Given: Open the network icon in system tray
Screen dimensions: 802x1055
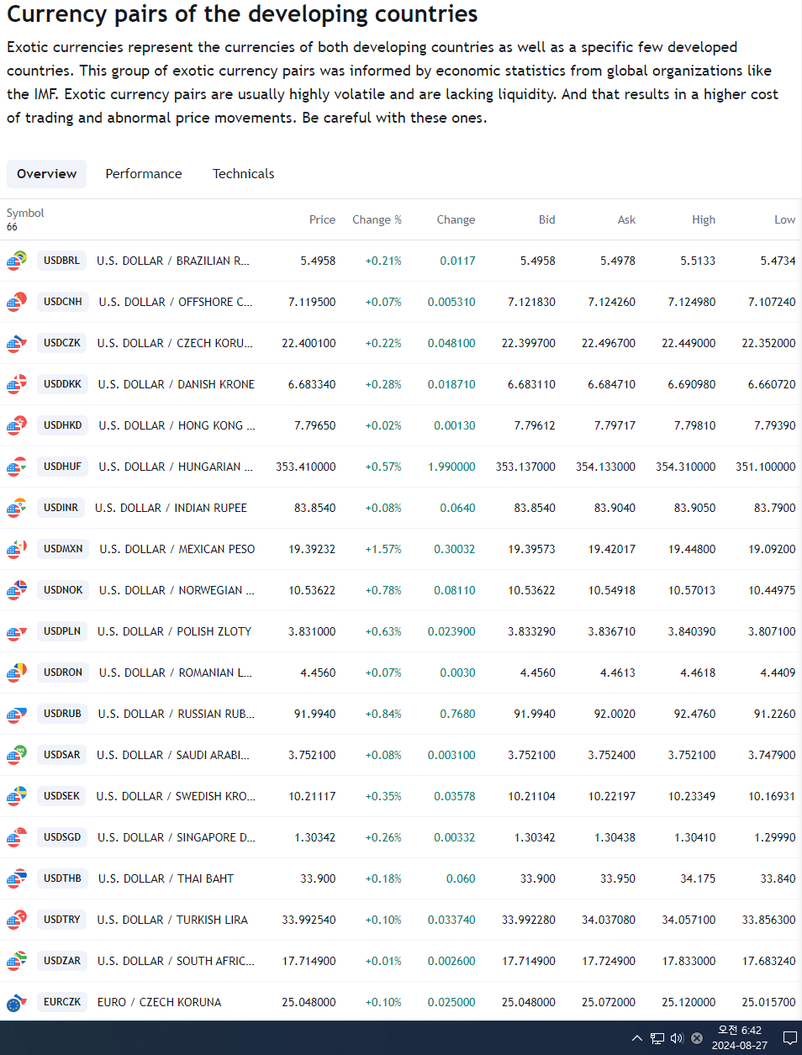Looking at the screenshot, I should [x=657, y=1038].
